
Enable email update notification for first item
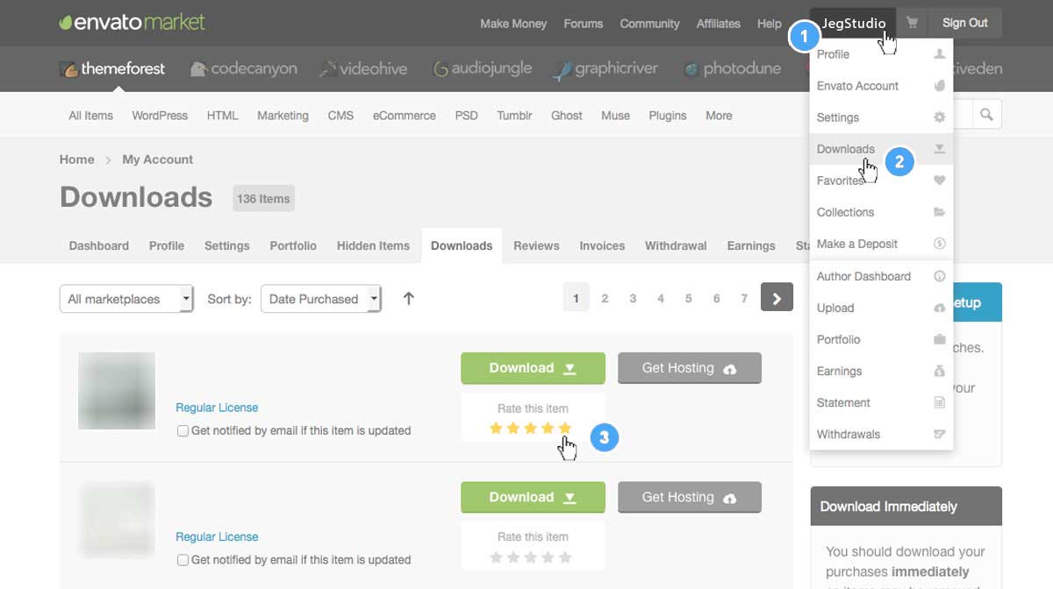[183, 431]
